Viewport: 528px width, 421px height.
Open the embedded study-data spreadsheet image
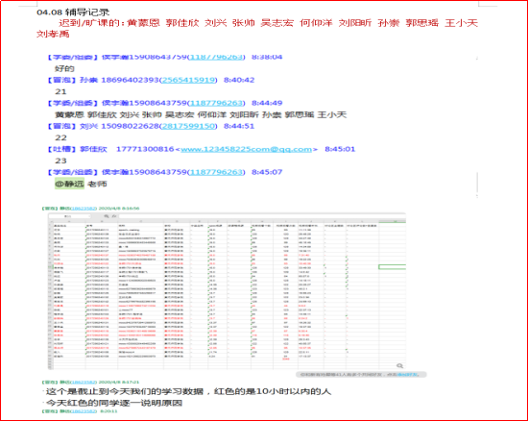tap(227, 291)
